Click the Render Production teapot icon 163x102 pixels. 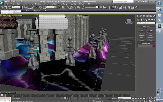[137, 7]
